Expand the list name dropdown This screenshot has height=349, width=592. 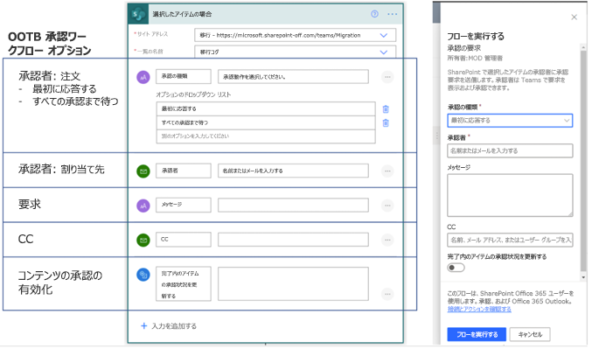[384, 52]
